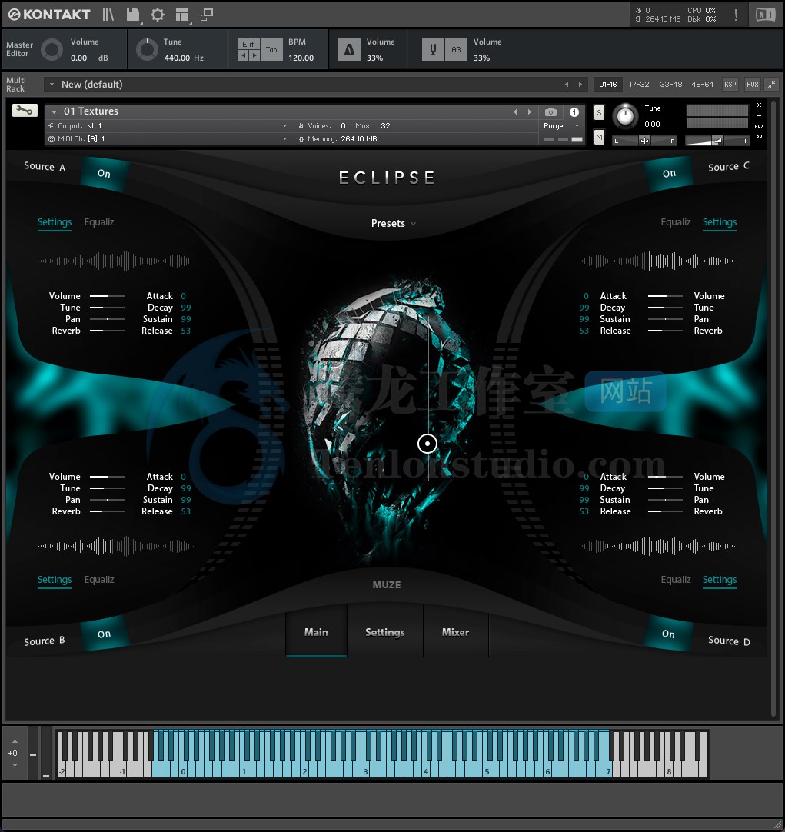Click the Native Instruments NI logo
Screen dimensions: 785x832
pos(765,15)
